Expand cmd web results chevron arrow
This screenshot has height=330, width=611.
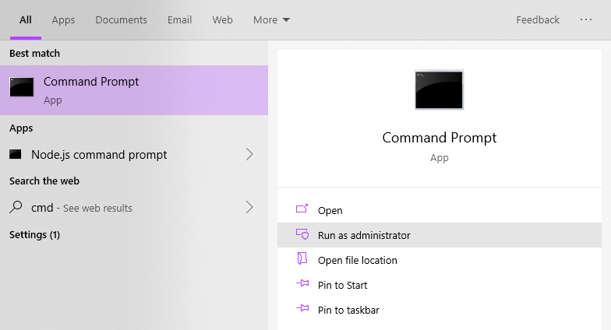pos(249,208)
